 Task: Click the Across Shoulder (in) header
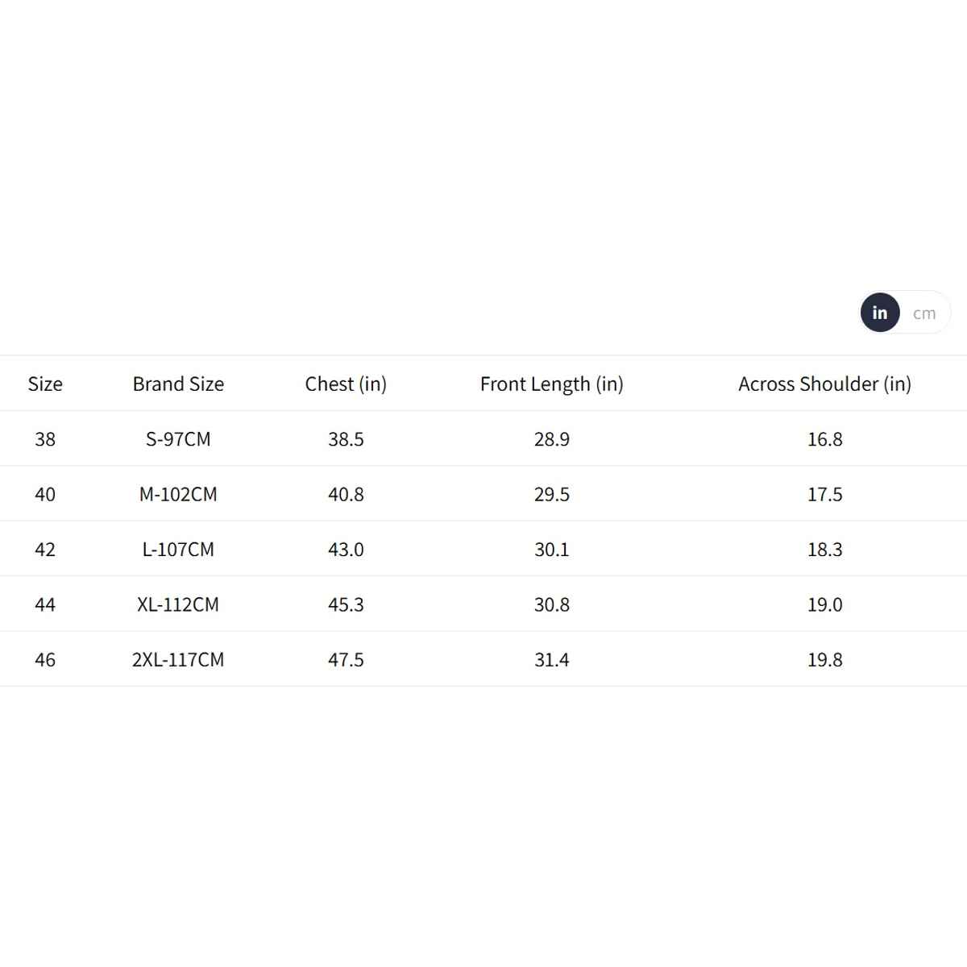pyautogui.click(x=824, y=384)
